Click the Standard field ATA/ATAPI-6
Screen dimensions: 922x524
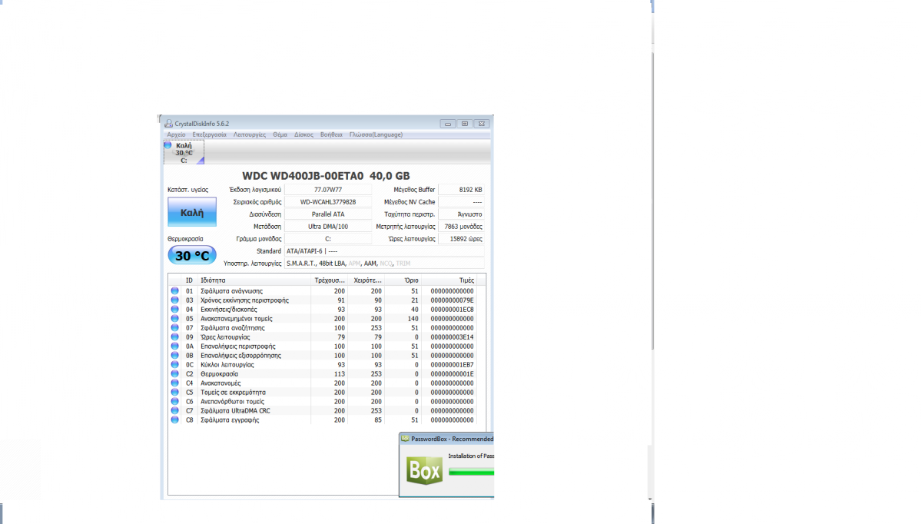click(x=385, y=251)
